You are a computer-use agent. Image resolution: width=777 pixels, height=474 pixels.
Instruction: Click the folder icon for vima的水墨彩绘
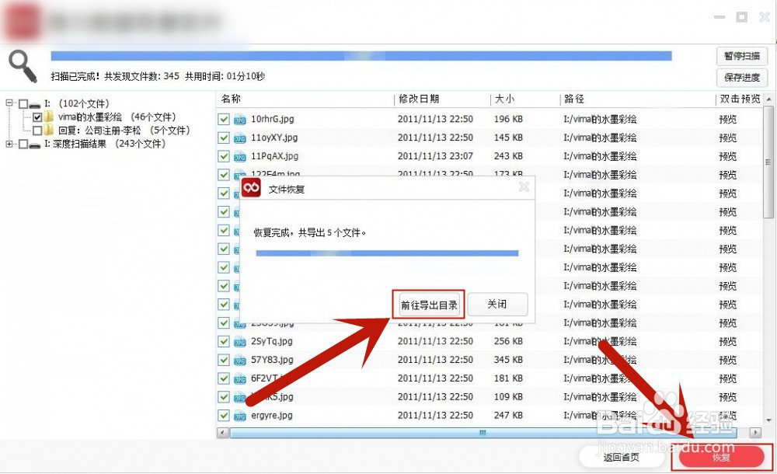48,117
